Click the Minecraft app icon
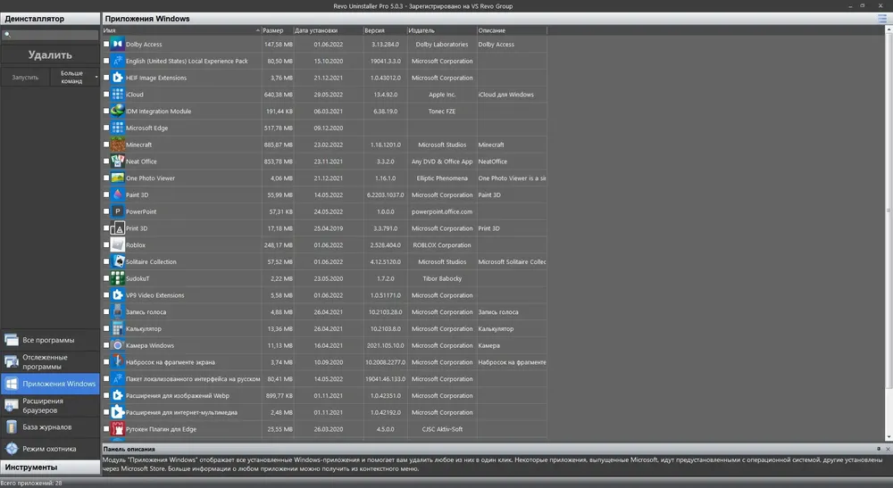 [117, 145]
